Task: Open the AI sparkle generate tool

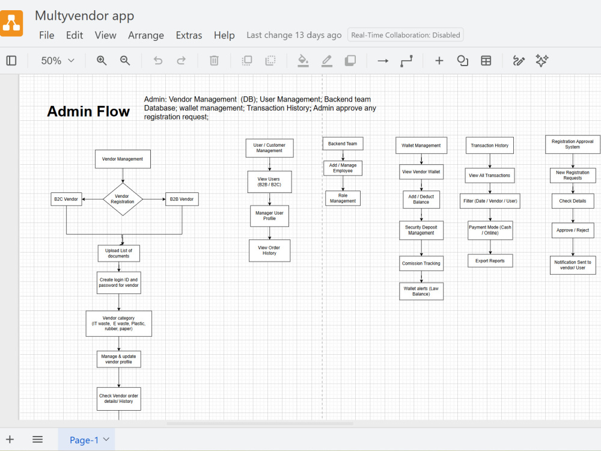Action: (x=542, y=61)
